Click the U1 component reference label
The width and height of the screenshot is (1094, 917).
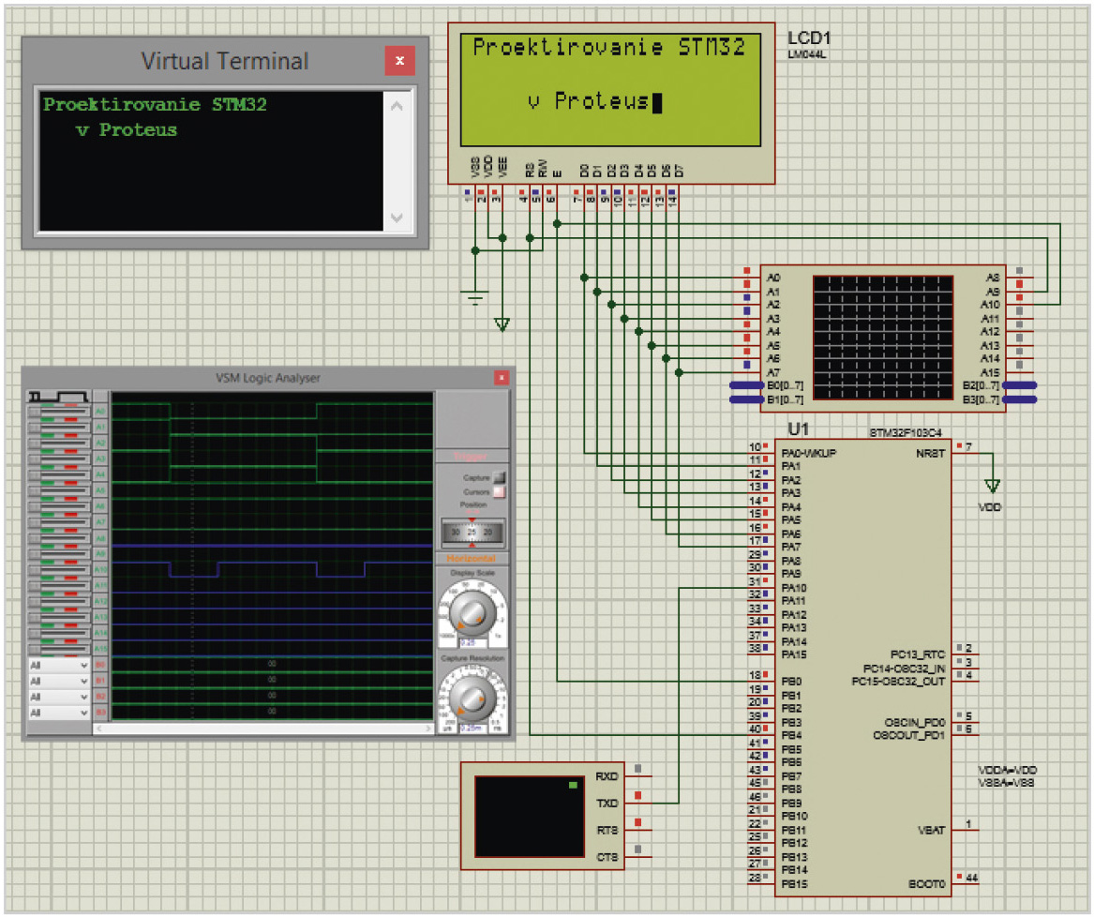(x=798, y=428)
